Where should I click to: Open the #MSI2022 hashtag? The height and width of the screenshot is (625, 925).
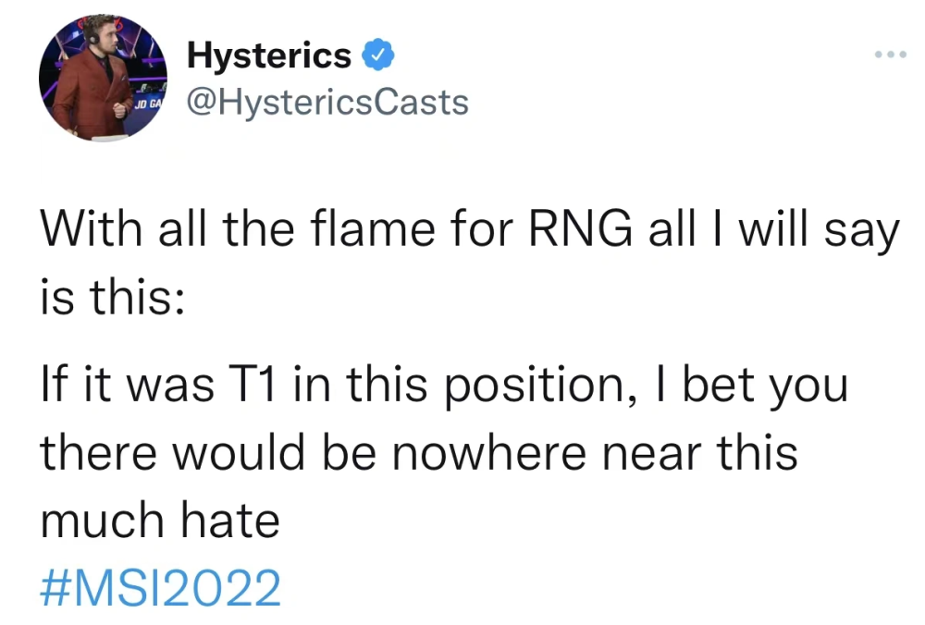160,588
